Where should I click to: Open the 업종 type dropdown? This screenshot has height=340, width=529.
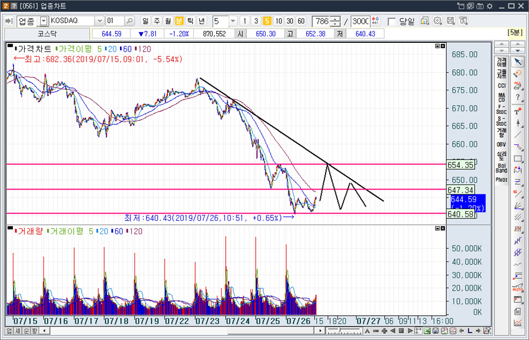[x=43, y=21]
